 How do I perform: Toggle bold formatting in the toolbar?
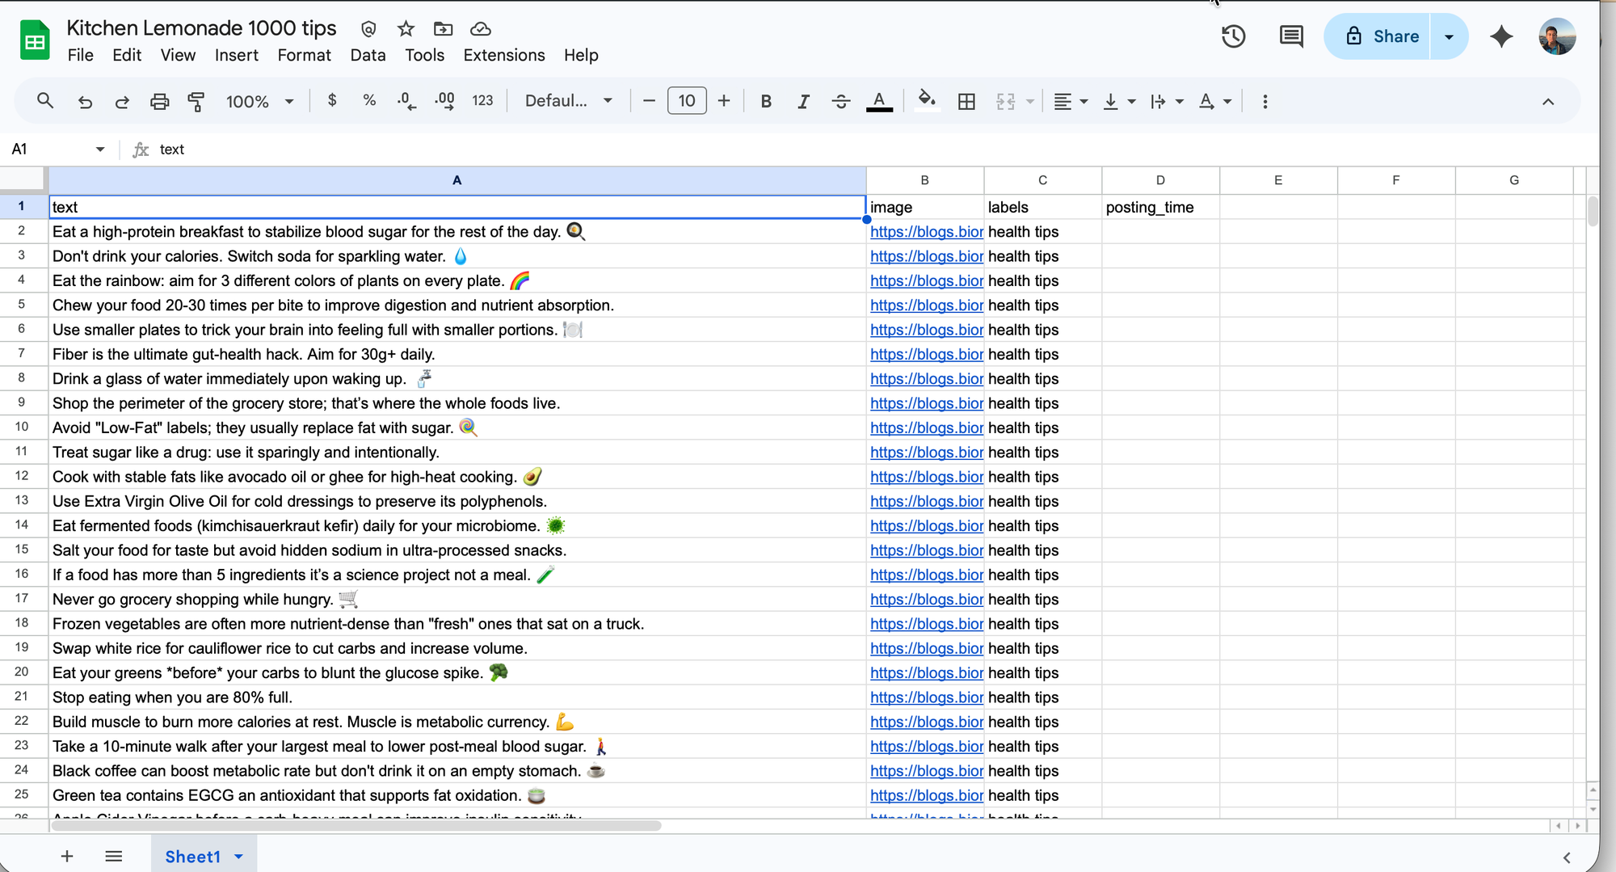click(765, 100)
